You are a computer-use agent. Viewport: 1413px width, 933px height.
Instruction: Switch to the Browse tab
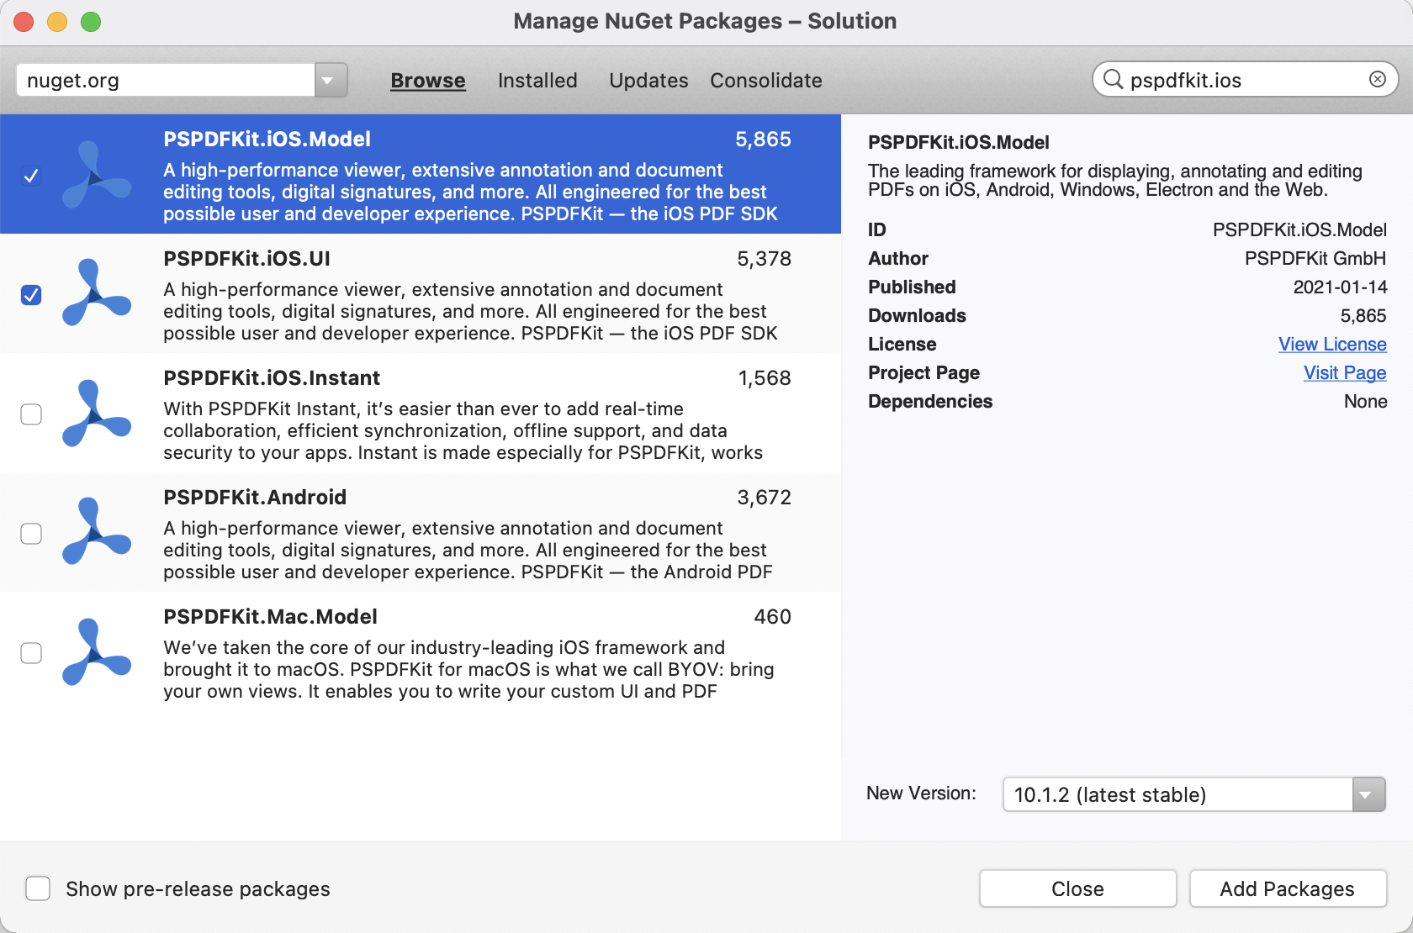pos(428,81)
